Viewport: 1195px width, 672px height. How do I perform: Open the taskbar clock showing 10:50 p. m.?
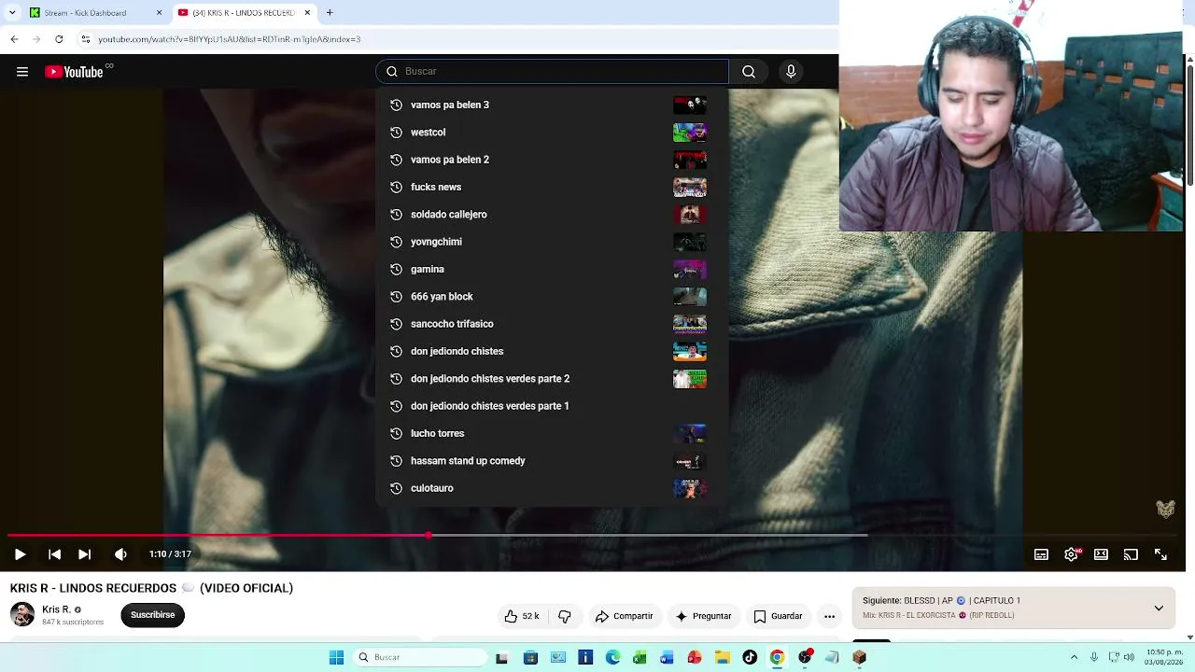pyautogui.click(x=1164, y=658)
